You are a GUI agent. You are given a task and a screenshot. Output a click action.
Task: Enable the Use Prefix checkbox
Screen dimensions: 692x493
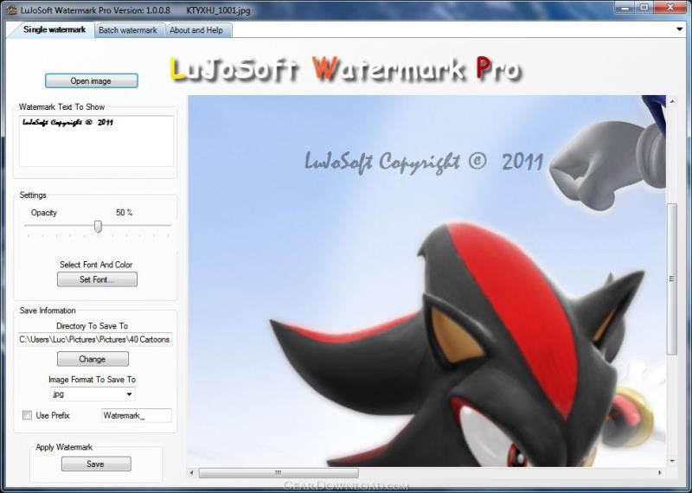click(28, 415)
